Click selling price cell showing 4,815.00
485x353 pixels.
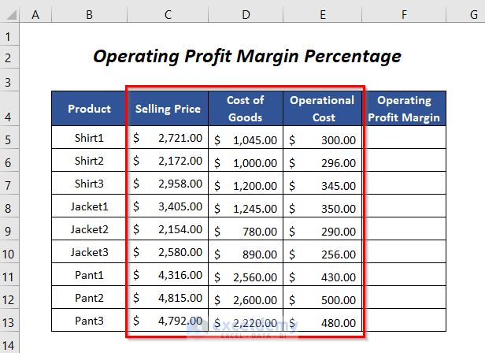click(x=168, y=298)
